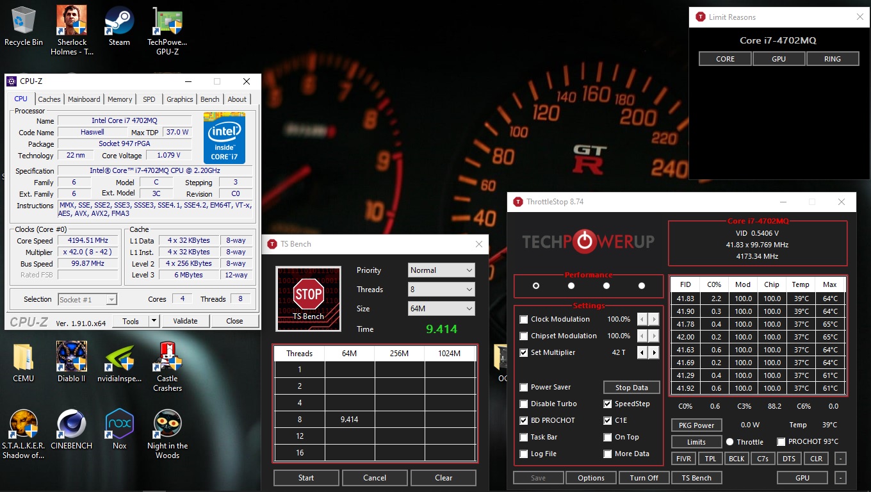The image size is (871, 492).
Task: Increase the Set Multiplier value with right arrow
Action: pos(654,352)
